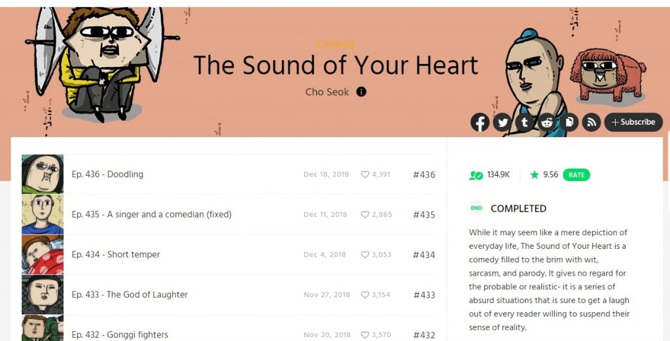Click the heart icon for Ep. 433

pos(365,295)
